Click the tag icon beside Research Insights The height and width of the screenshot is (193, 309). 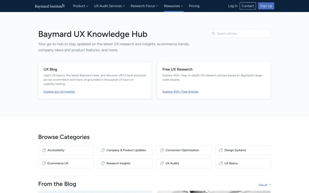103,163
